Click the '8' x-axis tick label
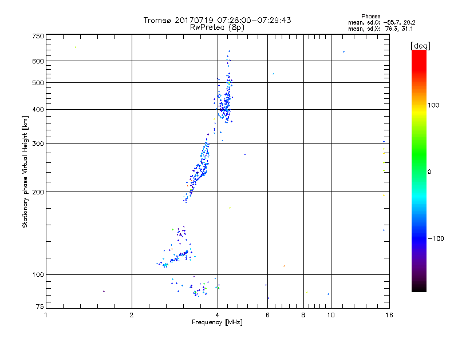 coord(303,315)
